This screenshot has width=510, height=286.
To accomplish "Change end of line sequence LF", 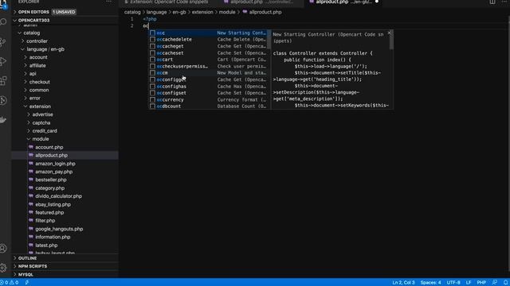I will click(469, 283).
